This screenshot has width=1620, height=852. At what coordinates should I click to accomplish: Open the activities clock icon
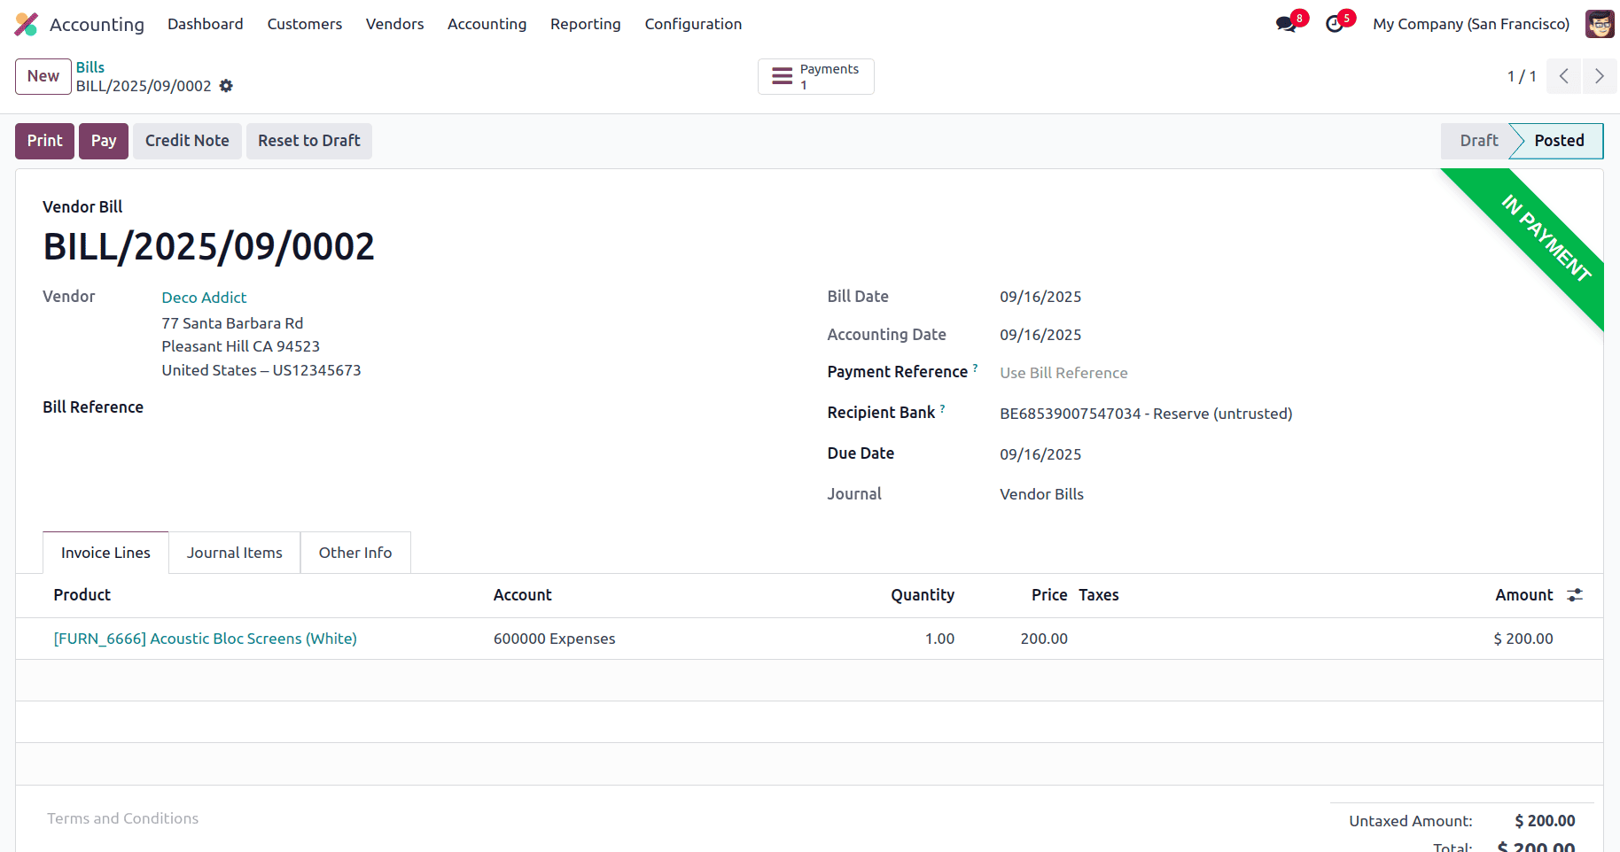click(x=1335, y=24)
